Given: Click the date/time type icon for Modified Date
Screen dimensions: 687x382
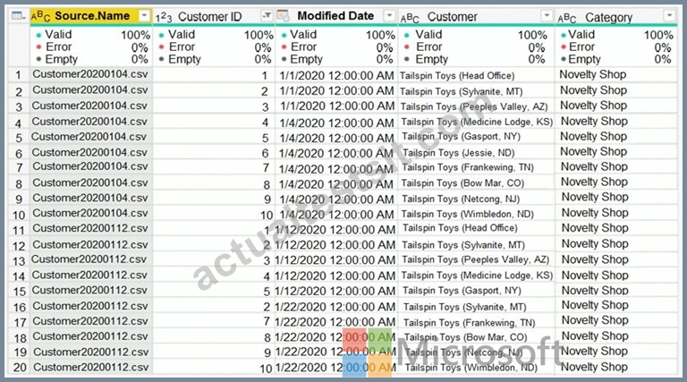Looking at the screenshot, I should pyautogui.click(x=284, y=16).
